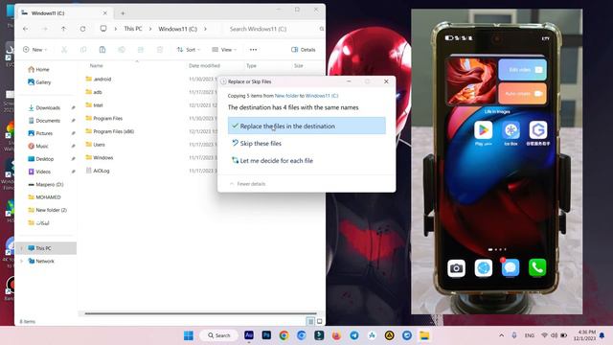The image size is (613, 345).
Task: Click the Paste toolbar icon
Action: pos(102,49)
